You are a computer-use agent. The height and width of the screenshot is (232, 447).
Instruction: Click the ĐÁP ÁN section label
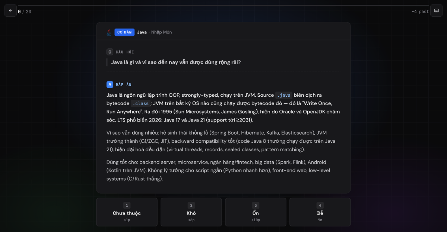coord(124,84)
